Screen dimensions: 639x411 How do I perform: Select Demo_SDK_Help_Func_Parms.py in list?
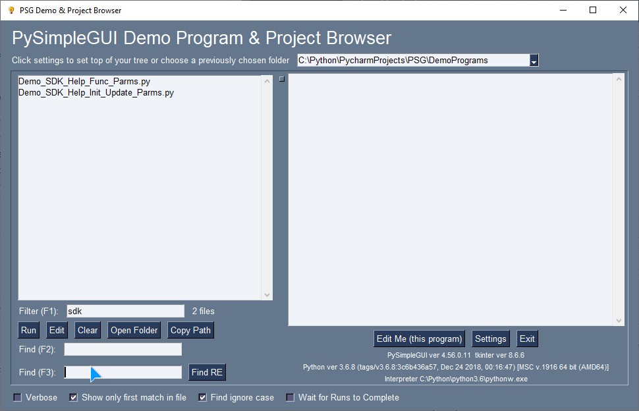[x=84, y=82]
